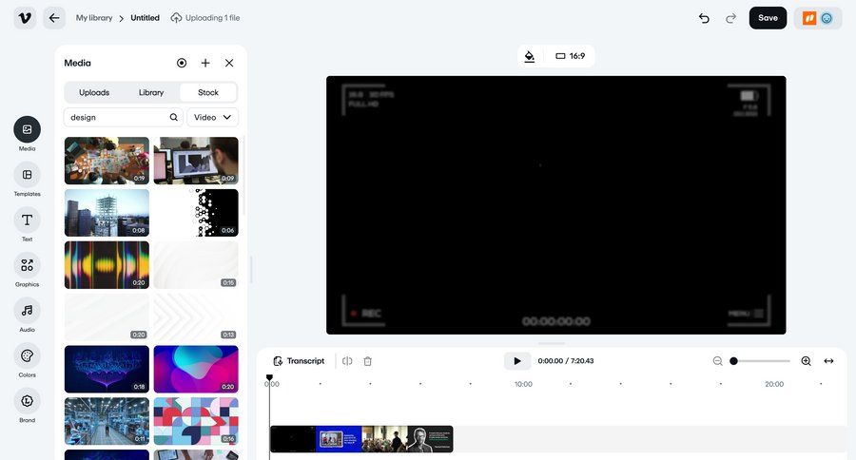The image size is (856, 460).
Task: Click the timeline playhead marker
Action: coord(269,377)
